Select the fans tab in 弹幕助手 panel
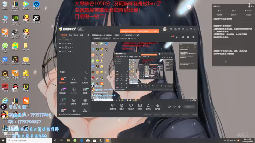This screenshot has height=143, width=255. point(248,15)
